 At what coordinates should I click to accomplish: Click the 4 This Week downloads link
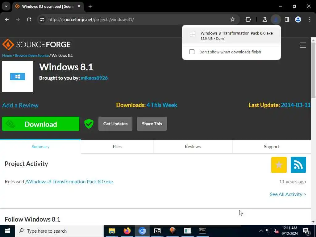pos(162,105)
